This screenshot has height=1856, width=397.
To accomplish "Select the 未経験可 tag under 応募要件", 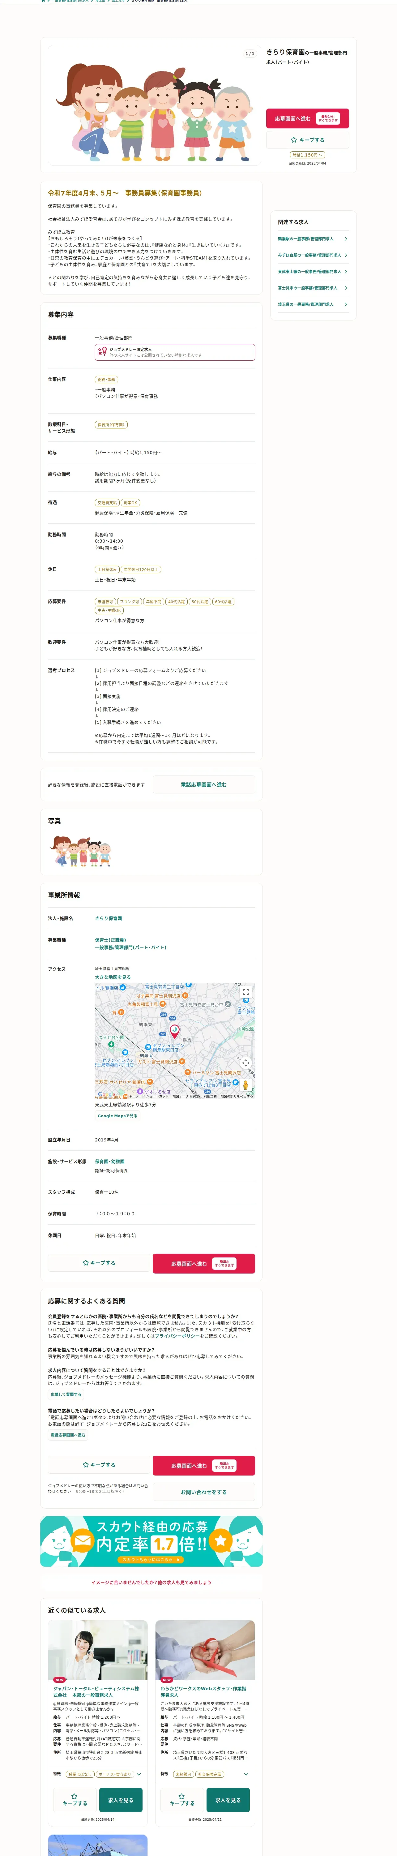I will click(x=105, y=602).
